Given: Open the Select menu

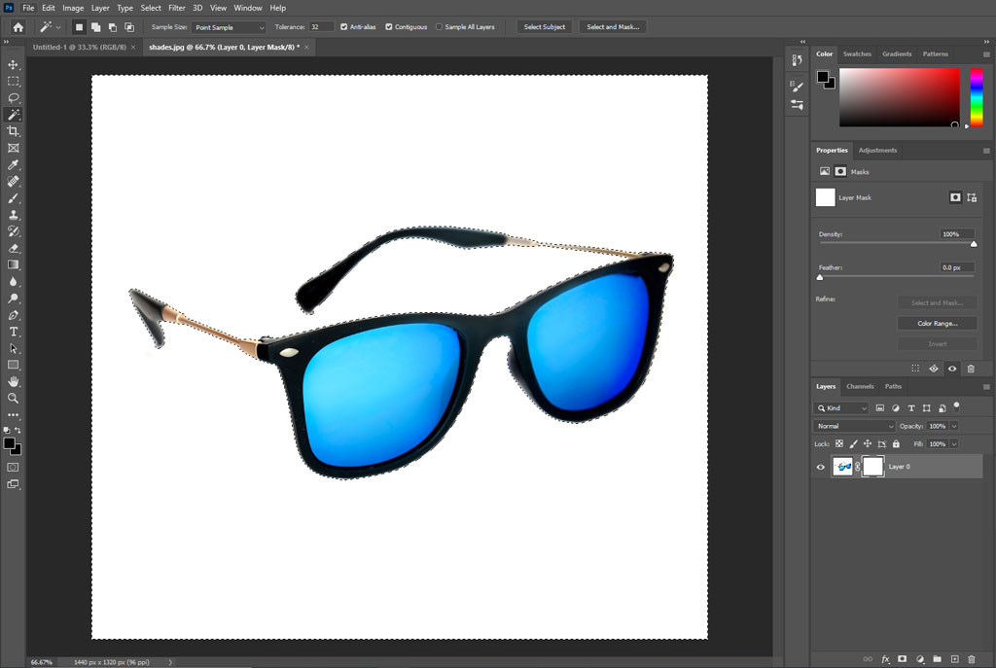Looking at the screenshot, I should 151,8.
